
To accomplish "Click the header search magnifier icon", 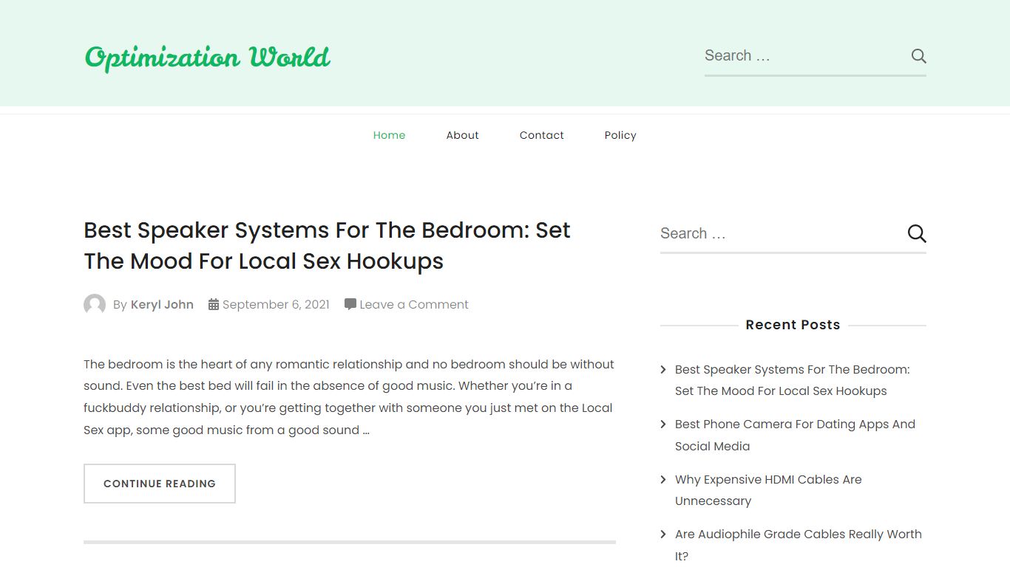I will coord(918,56).
